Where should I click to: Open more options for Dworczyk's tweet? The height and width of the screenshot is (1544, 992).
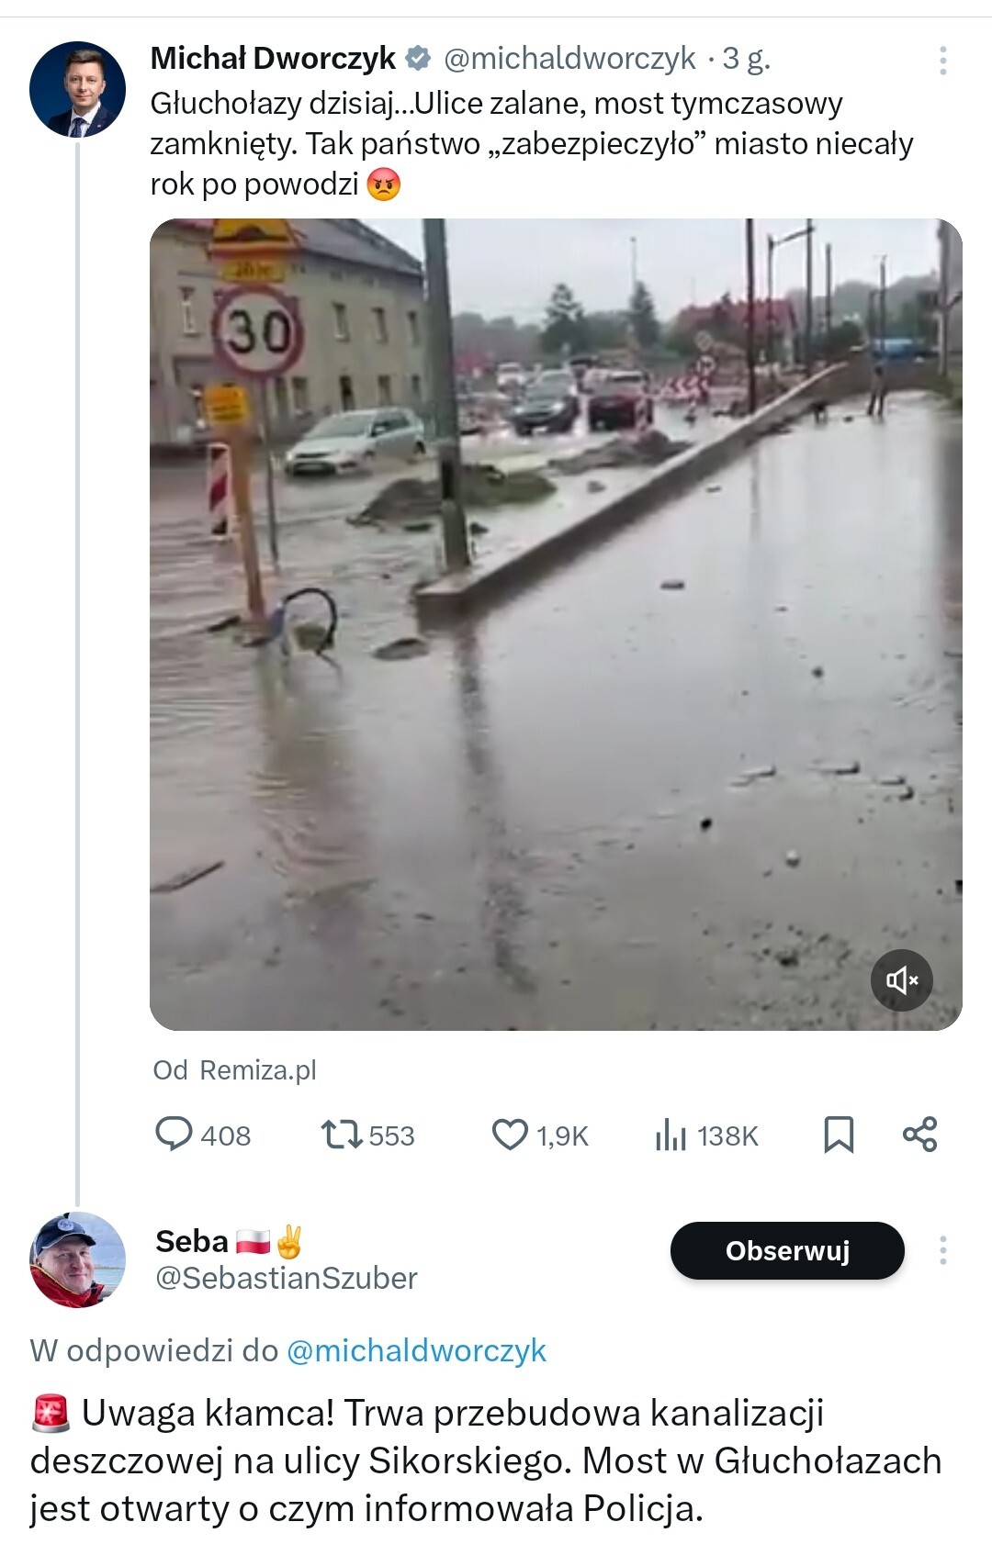tap(942, 61)
